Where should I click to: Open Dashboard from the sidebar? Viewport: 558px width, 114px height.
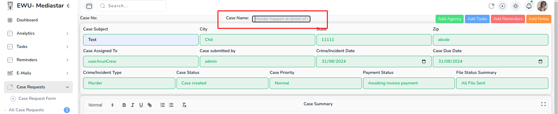[x=38, y=20]
